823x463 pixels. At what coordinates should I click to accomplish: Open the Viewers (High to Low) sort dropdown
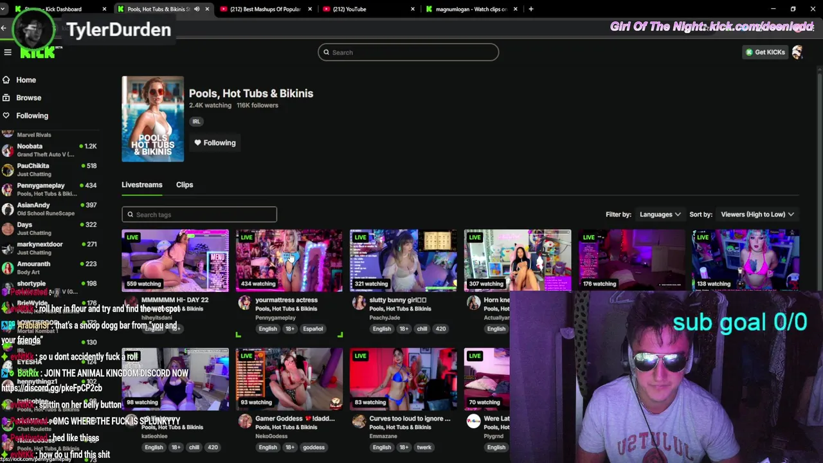pos(757,214)
